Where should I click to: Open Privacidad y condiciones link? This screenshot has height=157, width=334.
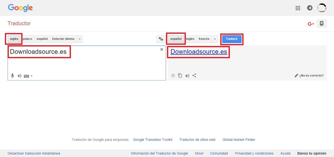254,153
